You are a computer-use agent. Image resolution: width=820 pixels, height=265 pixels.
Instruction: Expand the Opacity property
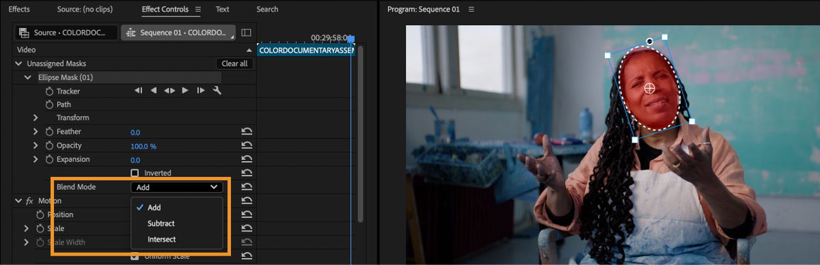(x=36, y=145)
